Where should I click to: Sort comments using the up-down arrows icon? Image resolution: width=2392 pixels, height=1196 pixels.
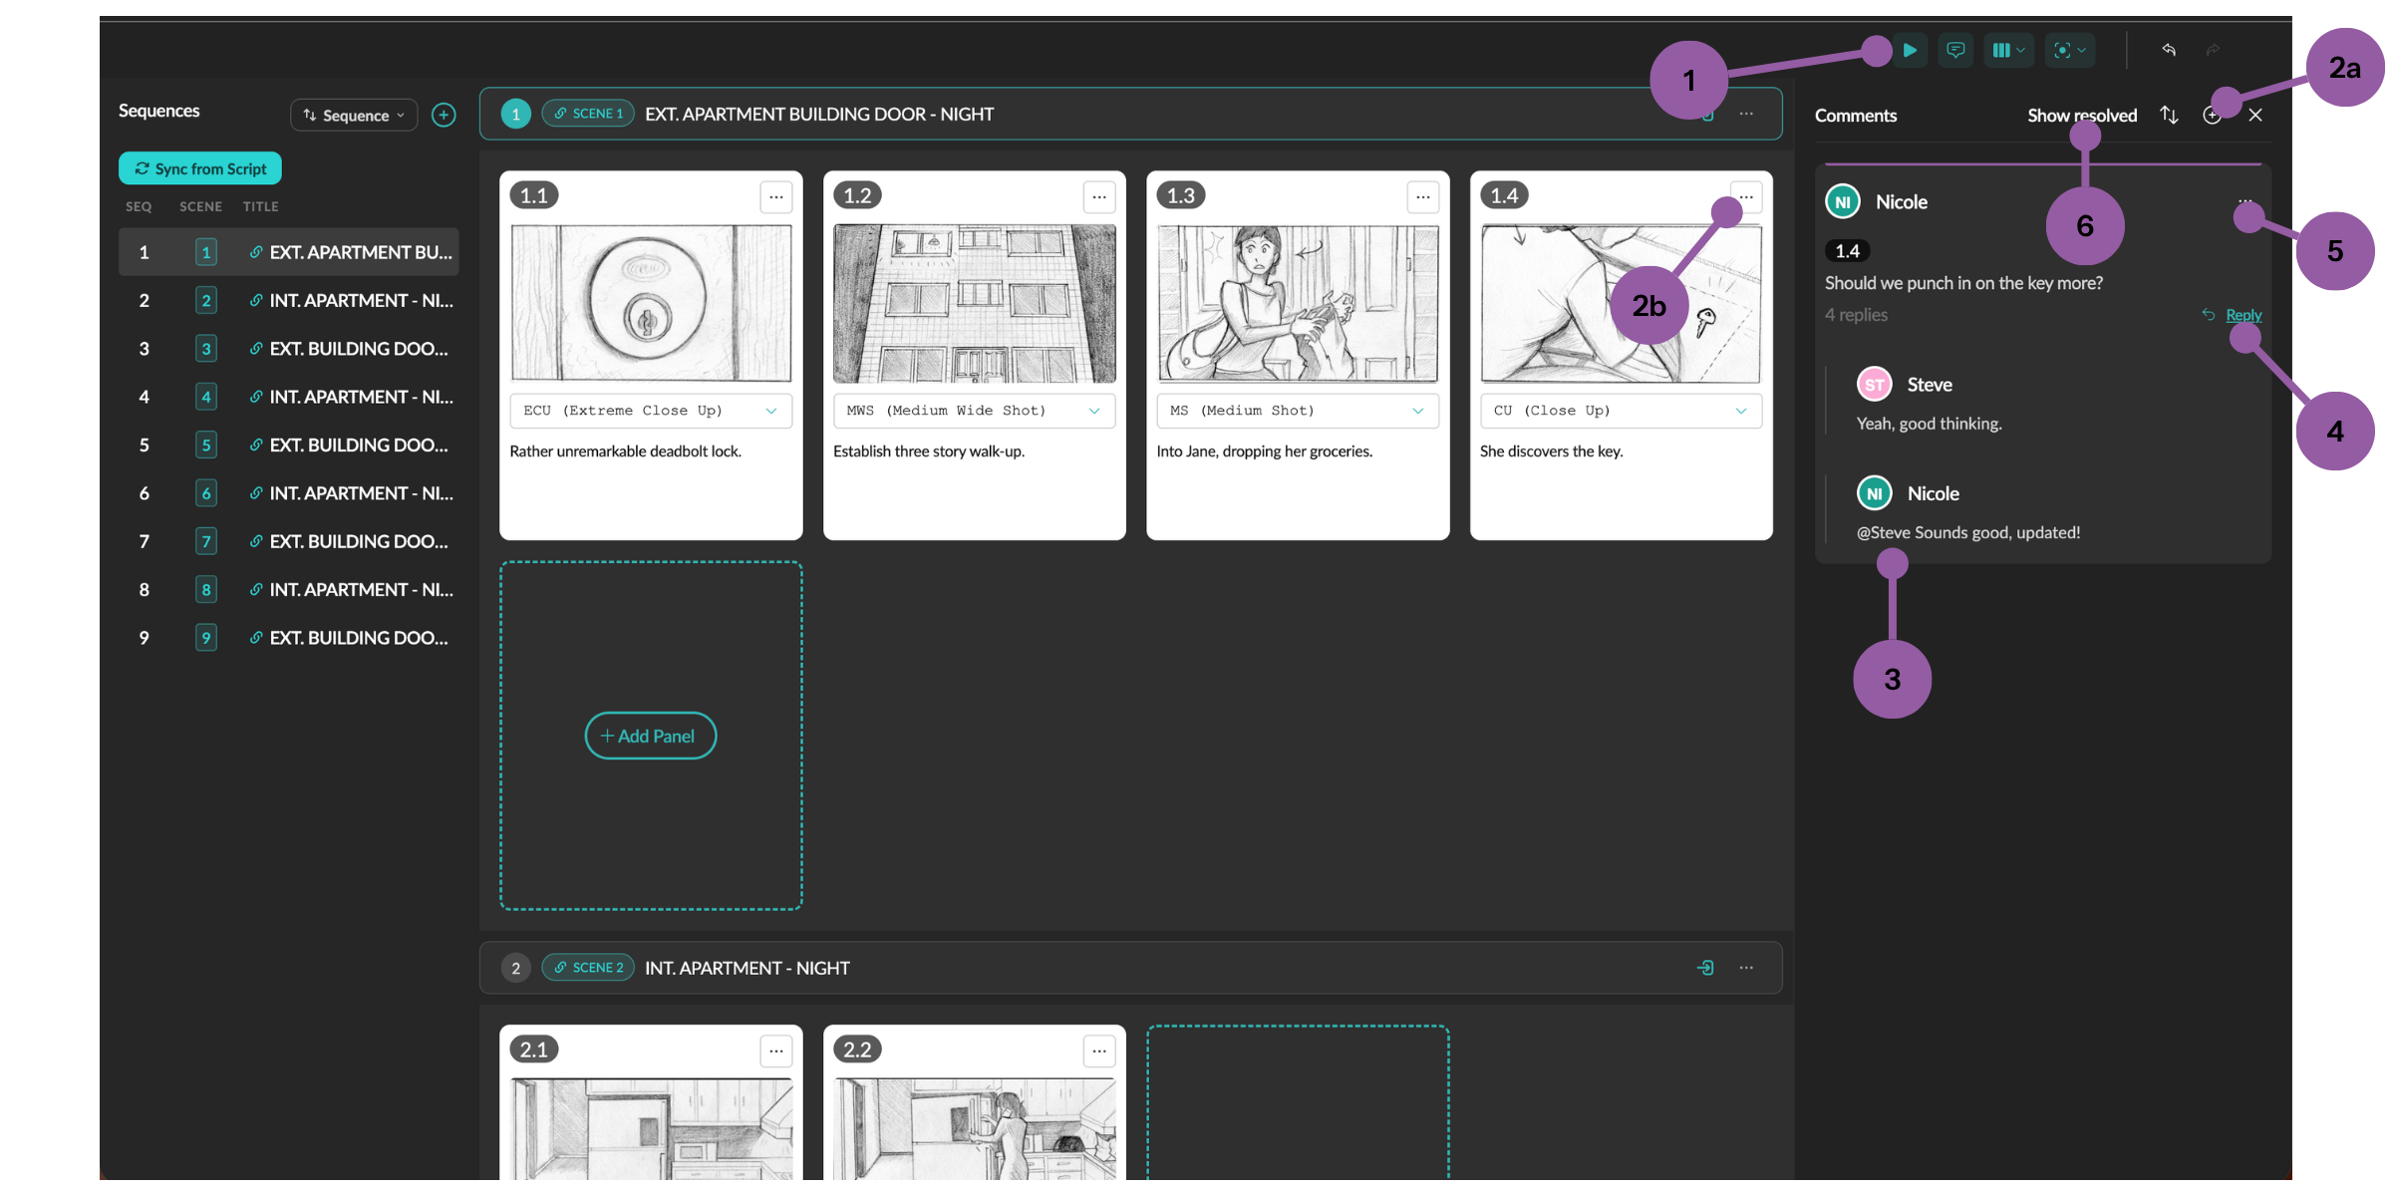click(2169, 115)
